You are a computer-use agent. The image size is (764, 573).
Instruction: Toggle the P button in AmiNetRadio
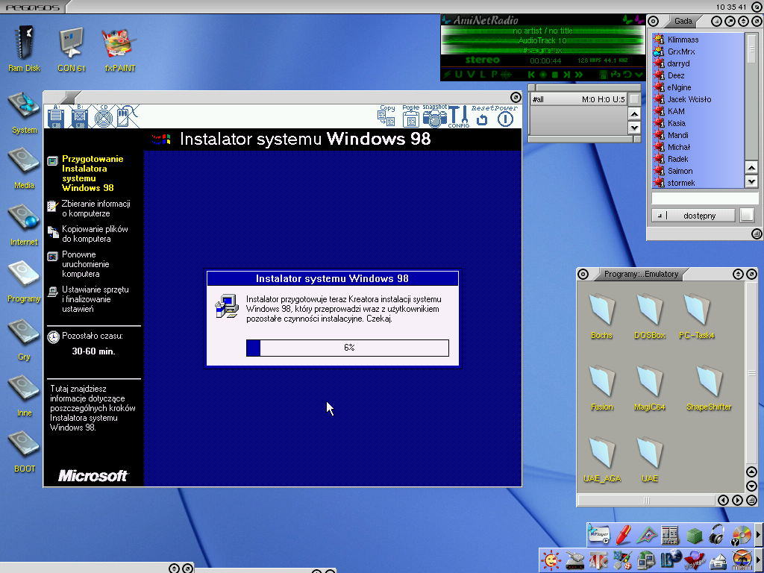tap(494, 75)
